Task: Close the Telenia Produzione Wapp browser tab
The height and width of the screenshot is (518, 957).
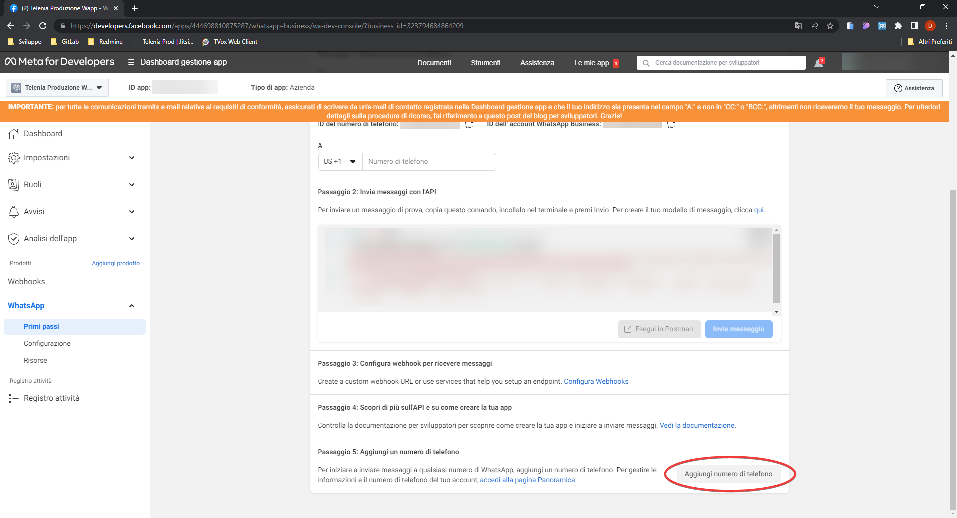Action: click(x=116, y=8)
